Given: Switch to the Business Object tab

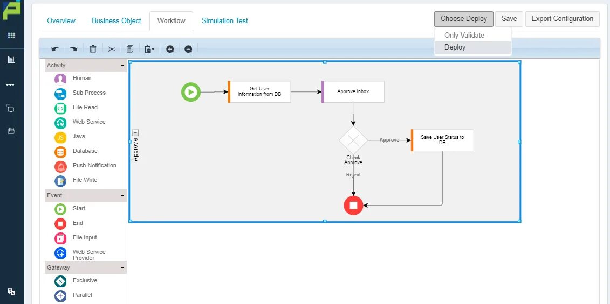Looking at the screenshot, I should pos(116,20).
